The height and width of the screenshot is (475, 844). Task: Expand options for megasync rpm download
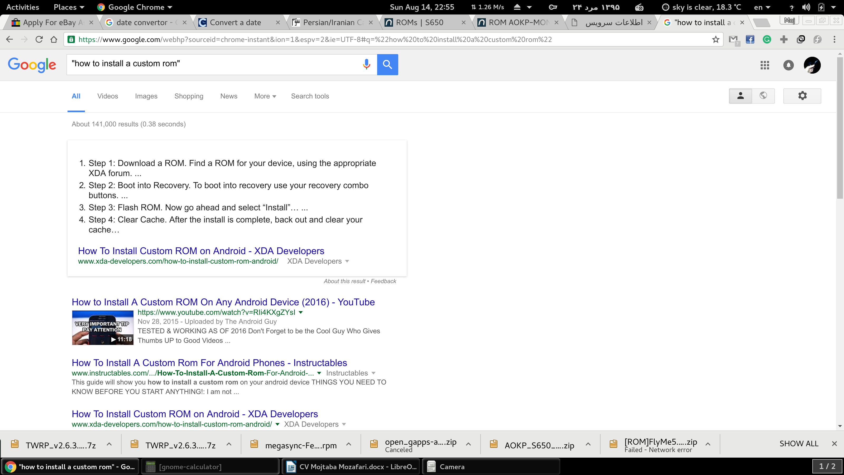pos(349,444)
